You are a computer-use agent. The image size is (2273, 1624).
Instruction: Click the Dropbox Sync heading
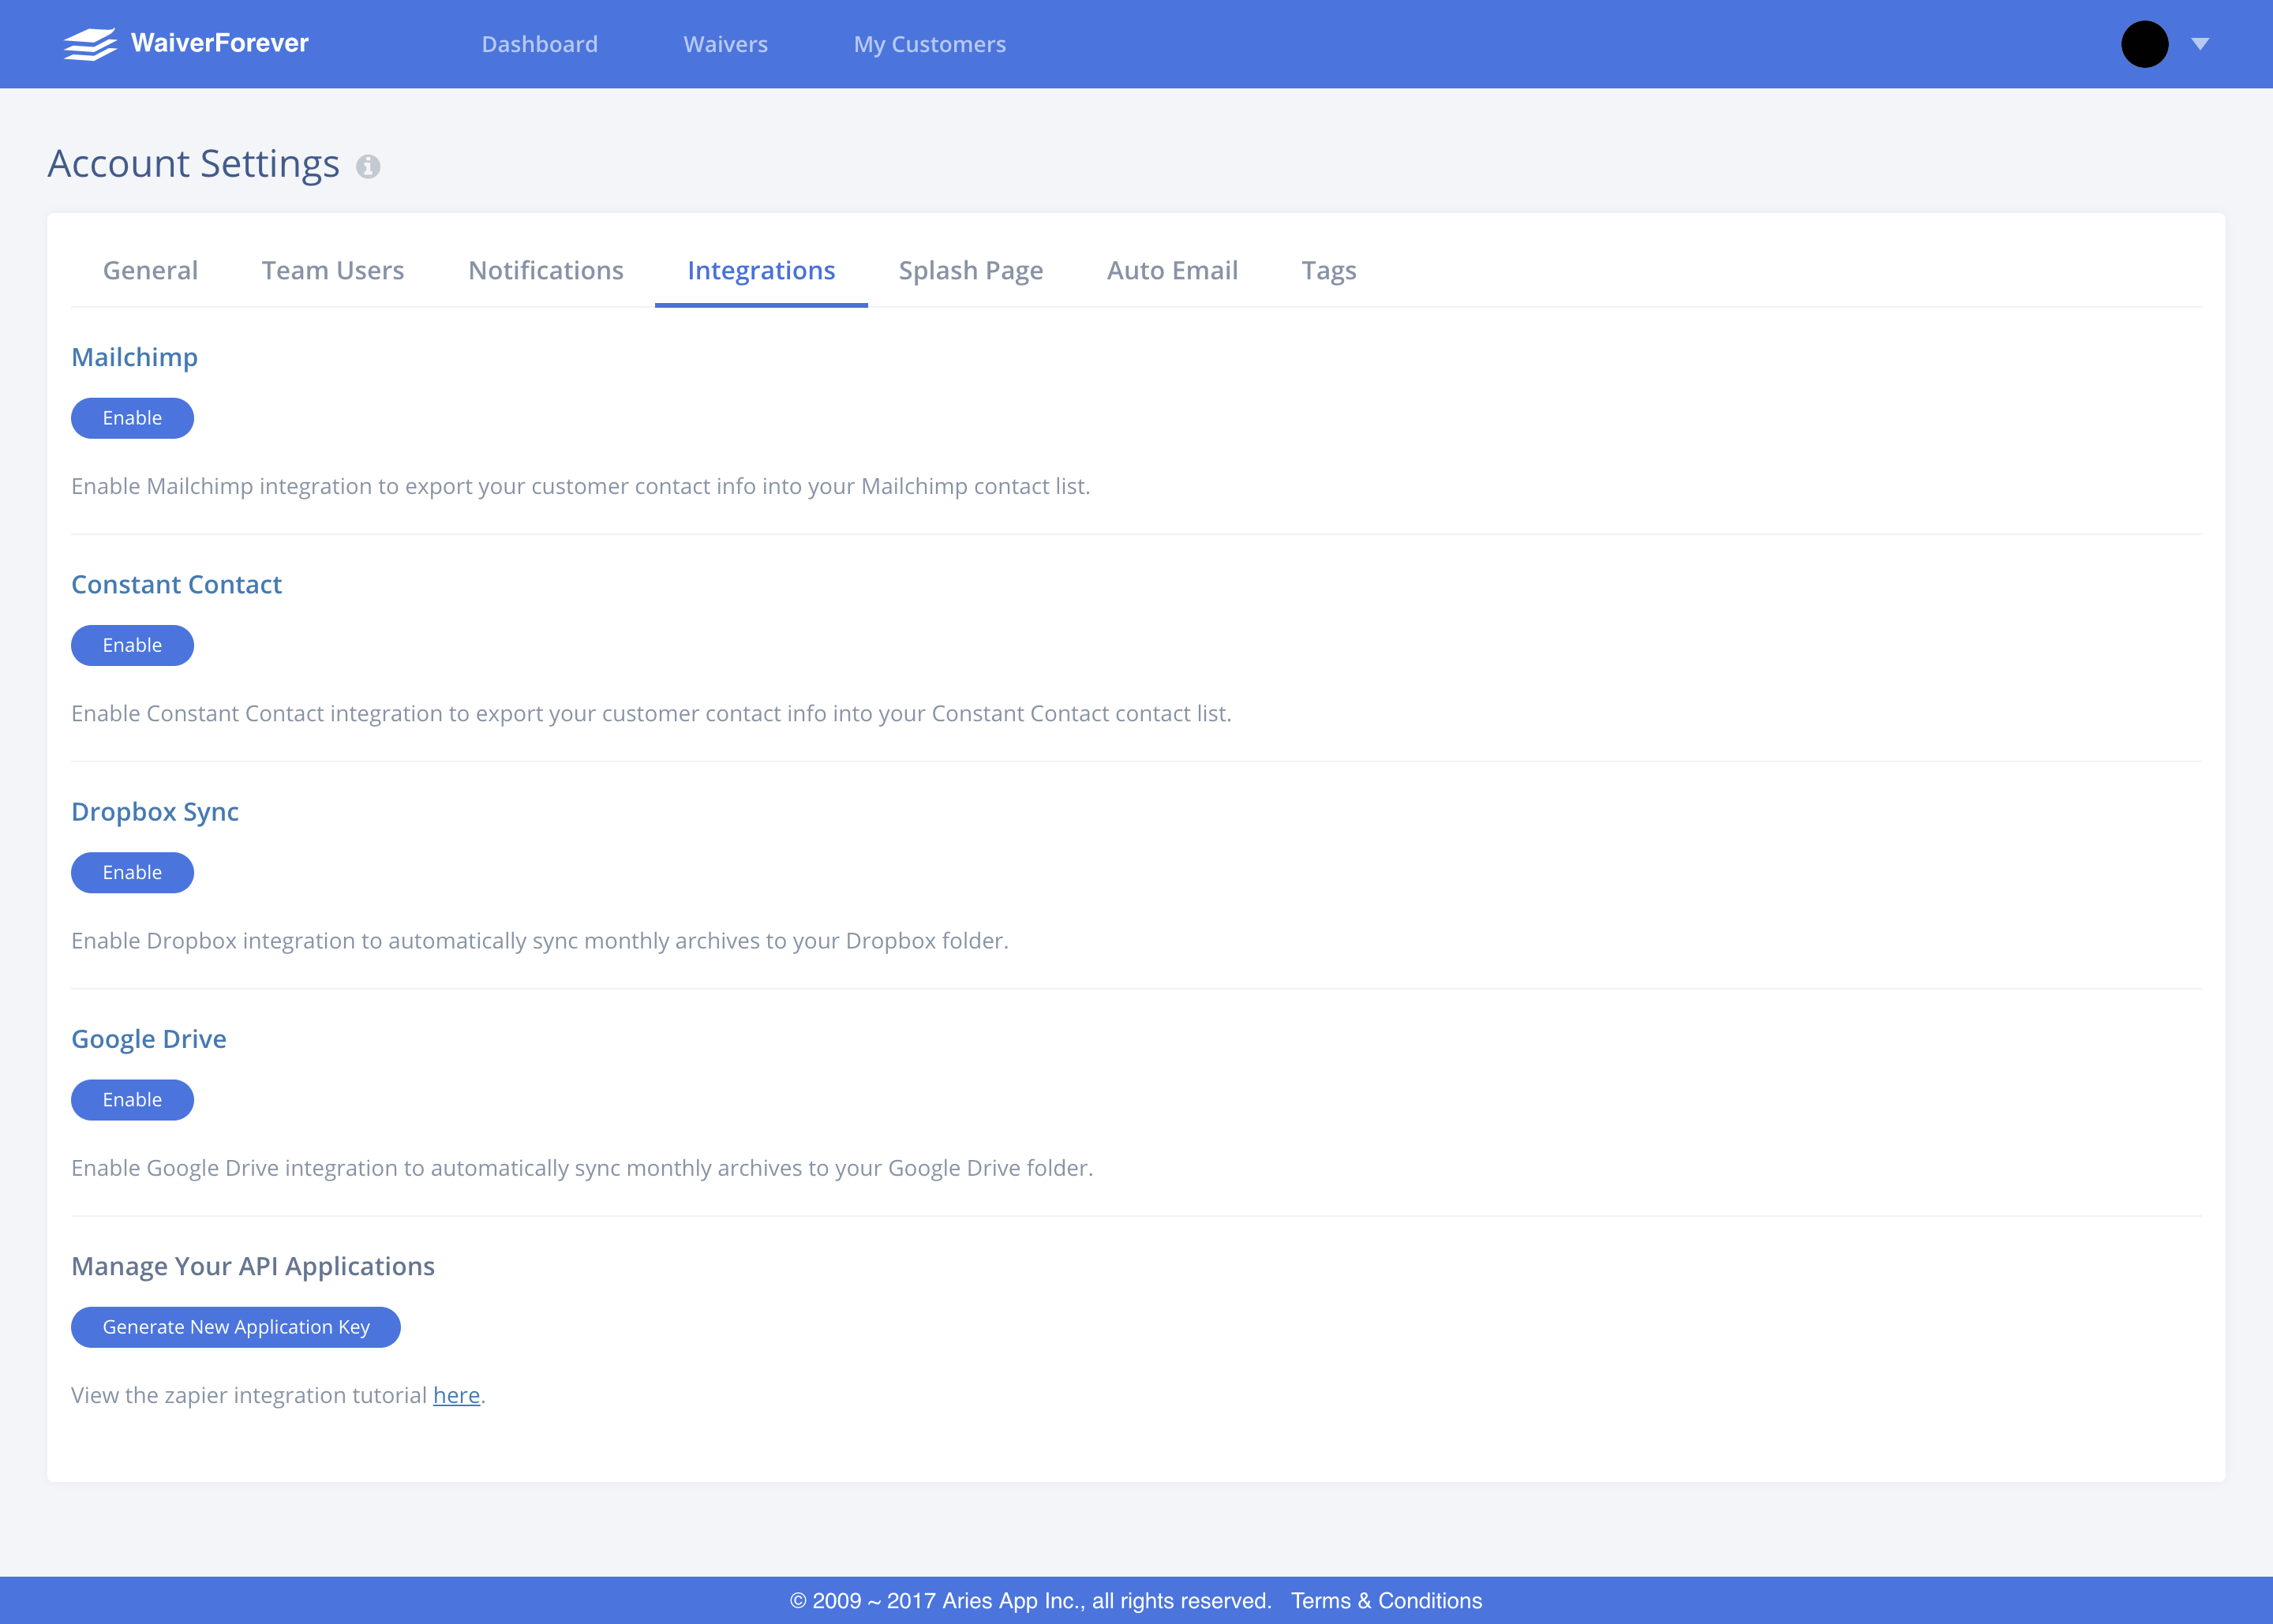[x=155, y=812]
